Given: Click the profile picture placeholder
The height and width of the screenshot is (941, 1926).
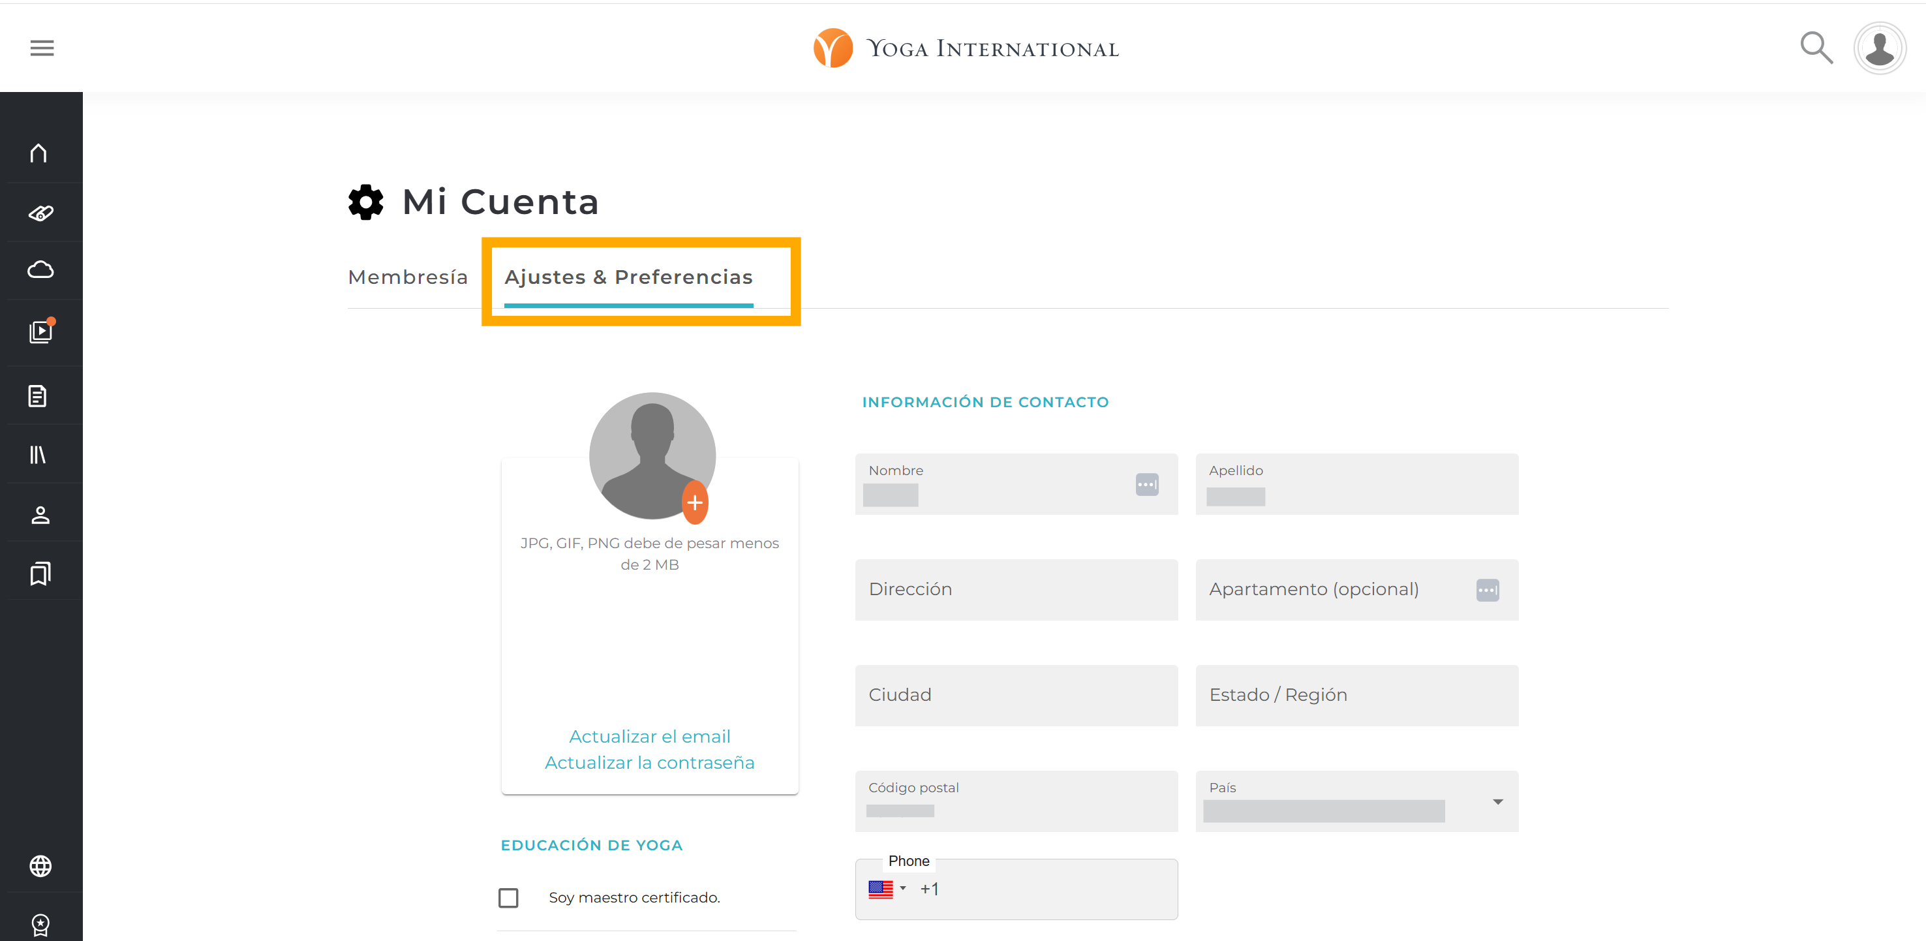Looking at the screenshot, I should pyautogui.click(x=652, y=455).
